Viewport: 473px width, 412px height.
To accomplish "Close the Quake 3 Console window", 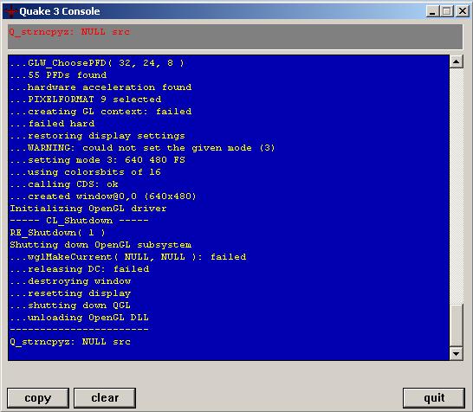I will (462, 11).
